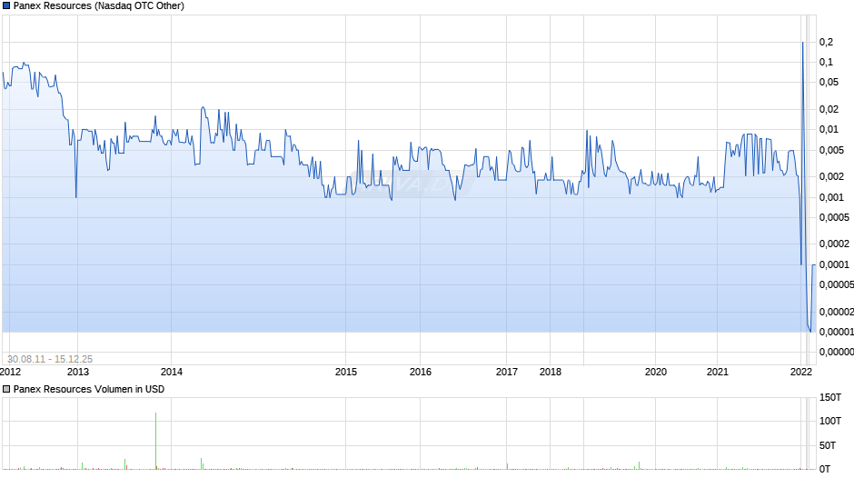
Task: Click the 2017 x-axis label
Action: (x=507, y=372)
